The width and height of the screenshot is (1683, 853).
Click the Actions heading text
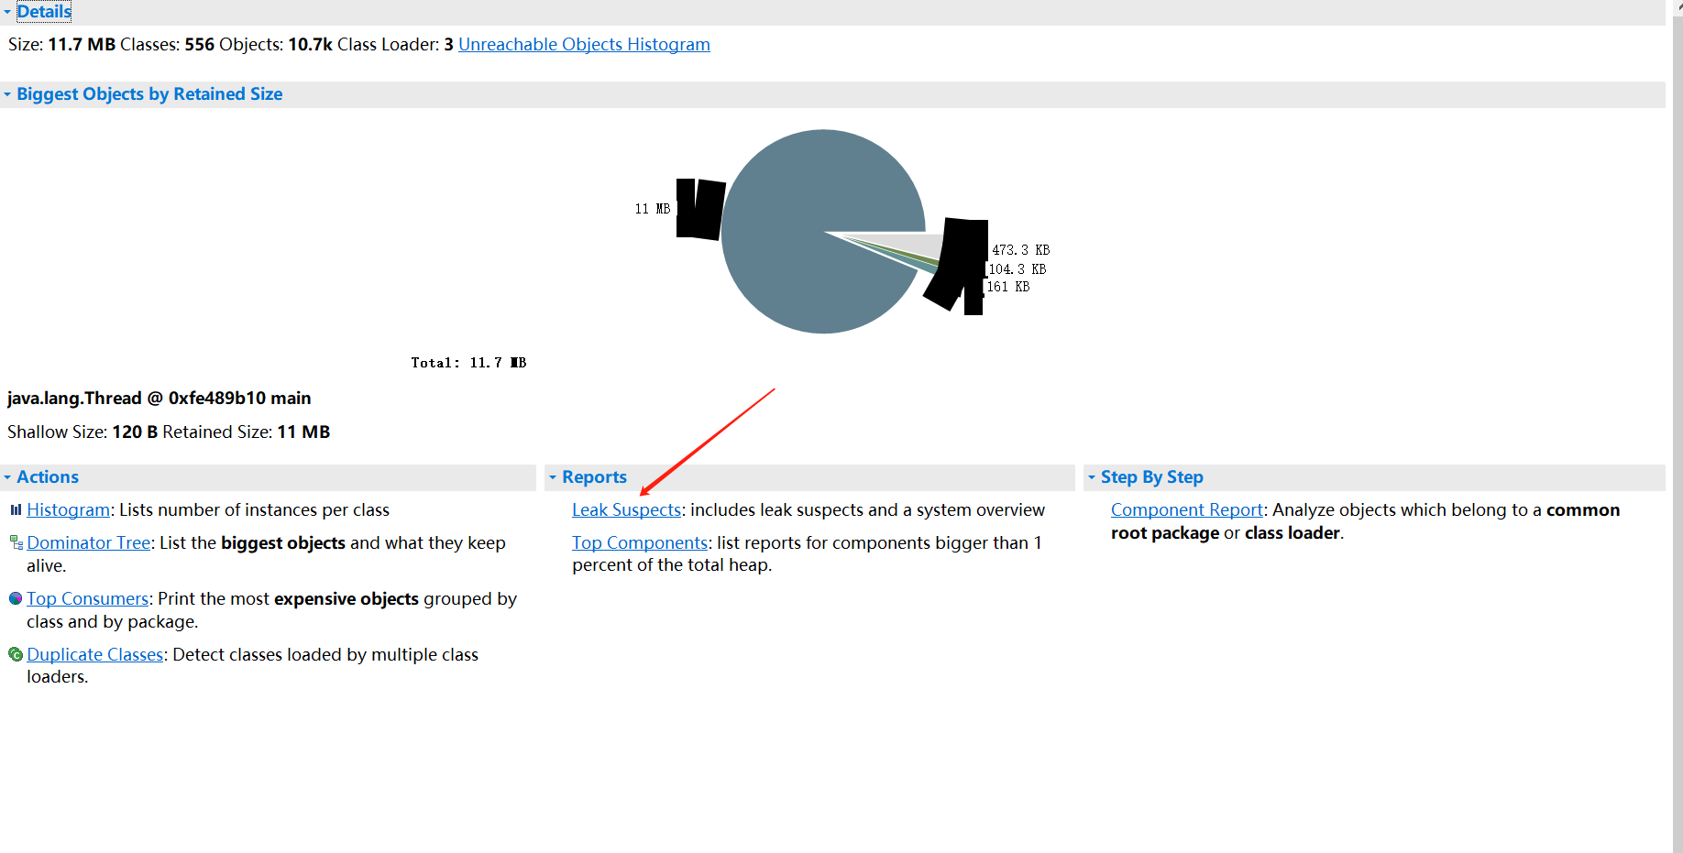48,477
